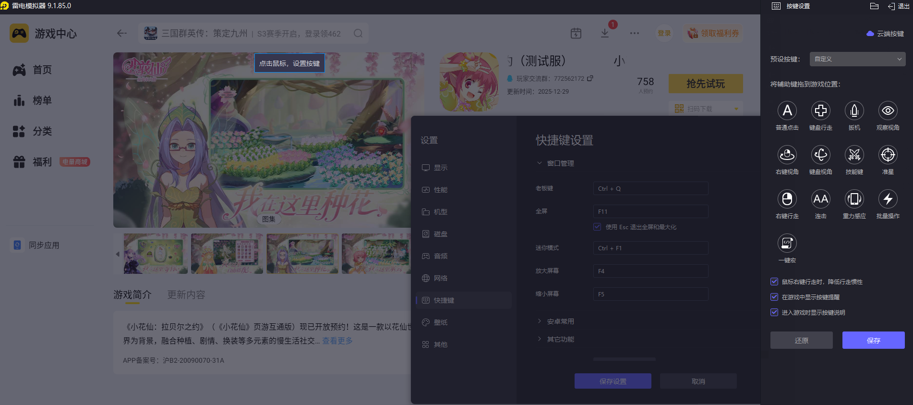Click the 登录 login button

pyautogui.click(x=664, y=33)
